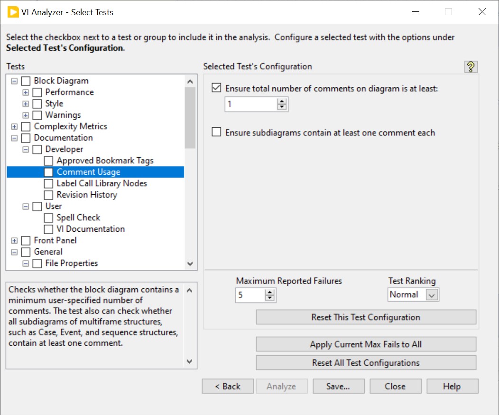Check the Complexity Metrics checkbox
499x415 pixels.
[26, 126]
